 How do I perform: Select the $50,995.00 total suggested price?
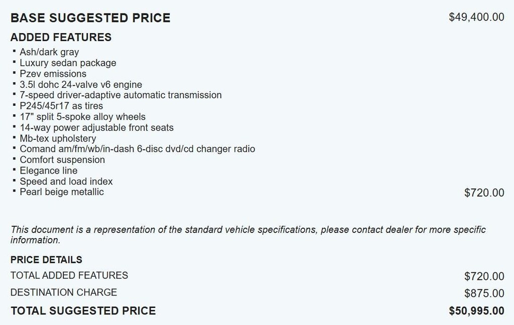[x=476, y=311]
